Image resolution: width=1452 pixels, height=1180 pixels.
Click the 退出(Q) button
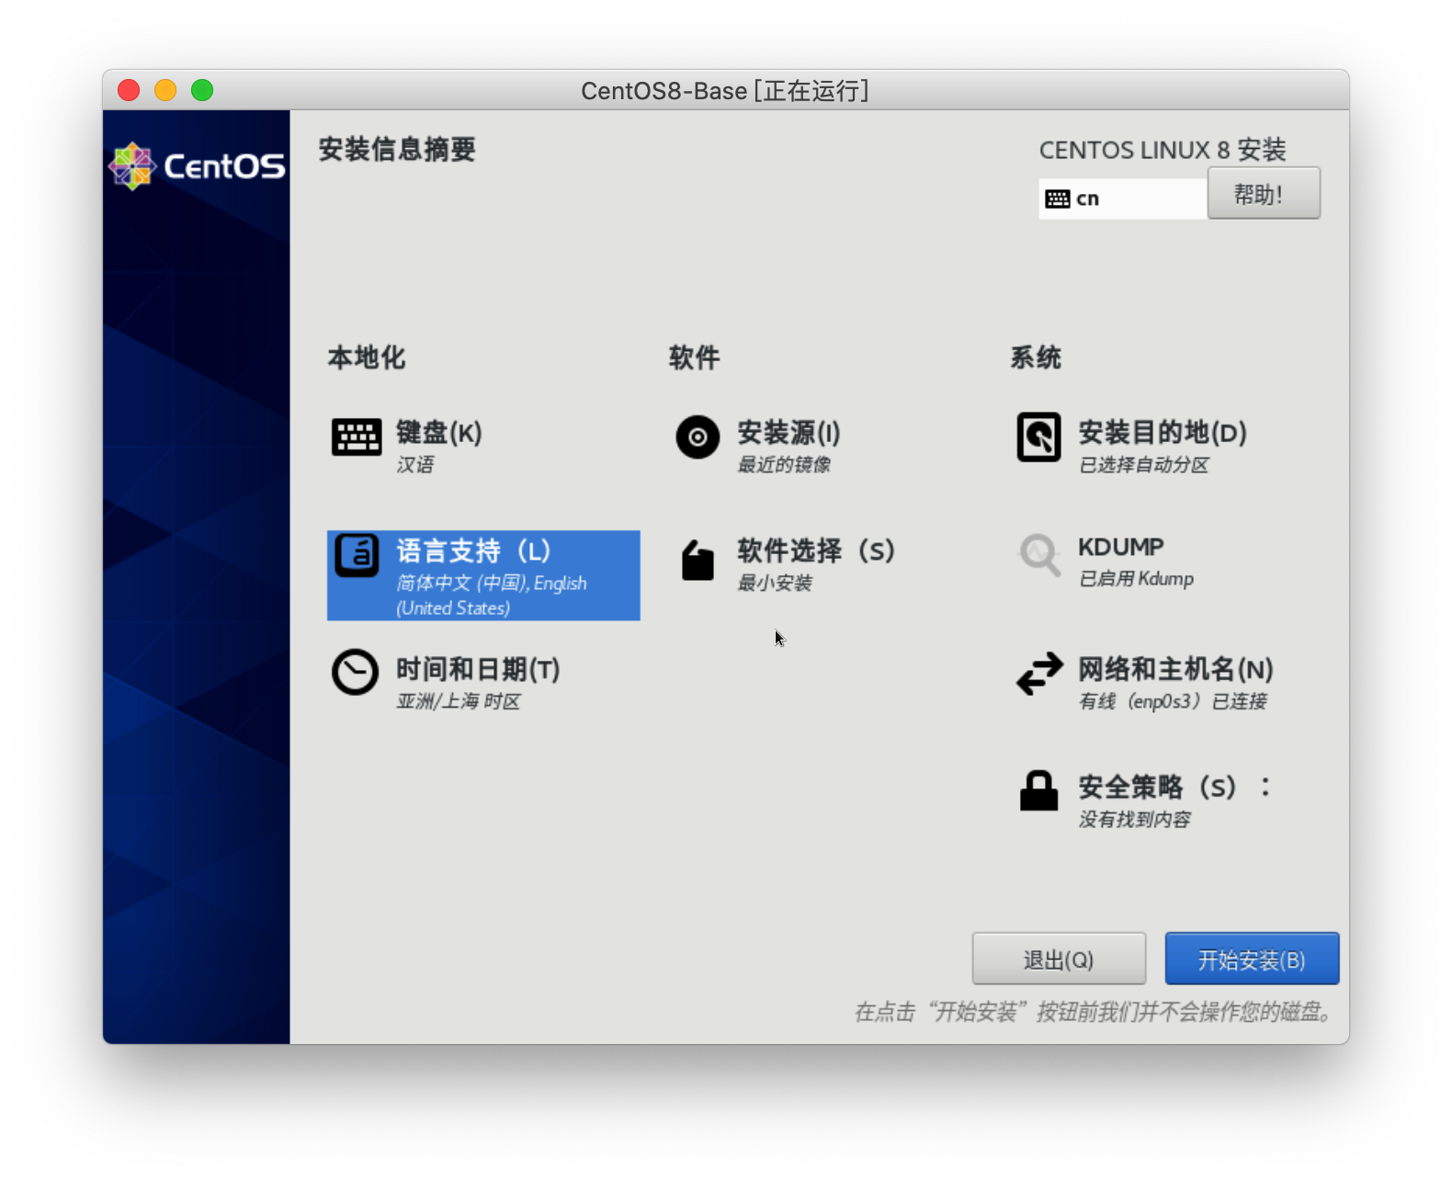[1059, 959]
